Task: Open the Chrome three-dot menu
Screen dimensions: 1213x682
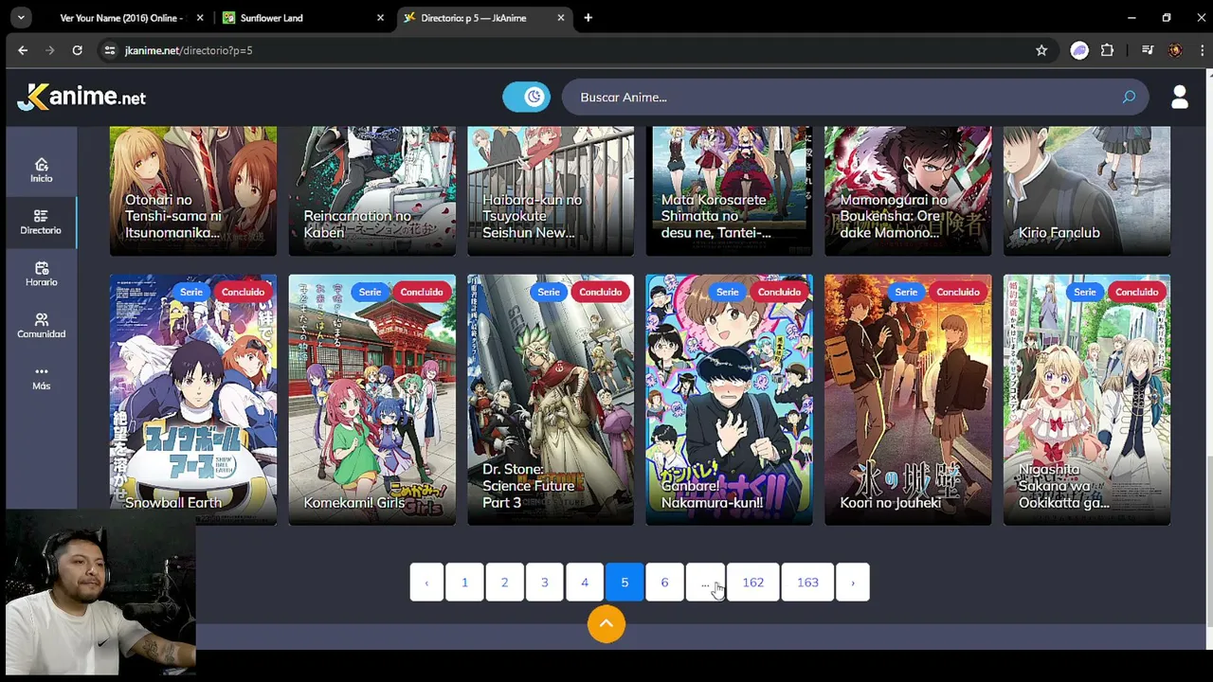Action: click(1202, 50)
